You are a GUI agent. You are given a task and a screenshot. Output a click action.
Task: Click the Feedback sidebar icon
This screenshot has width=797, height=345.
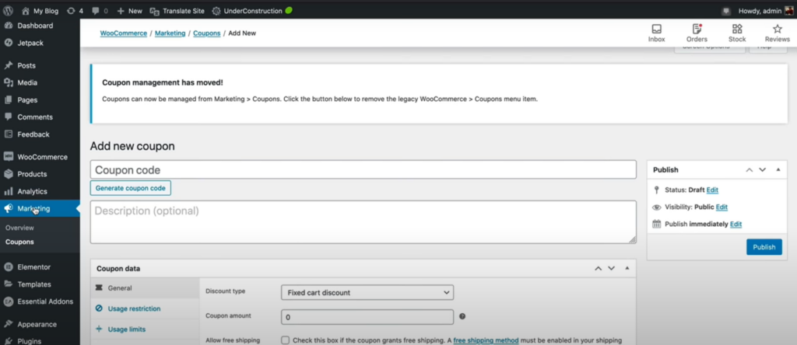click(x=8, y=134)
